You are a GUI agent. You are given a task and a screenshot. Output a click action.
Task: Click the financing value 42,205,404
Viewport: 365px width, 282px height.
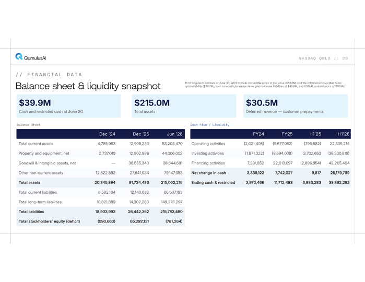(339, 163)
